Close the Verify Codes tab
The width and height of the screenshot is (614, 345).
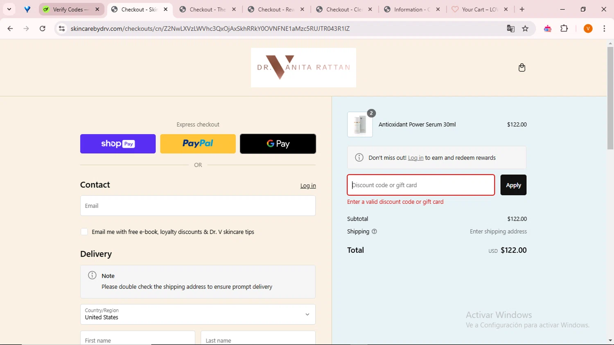pyautogui.click(x=97, y=9)
